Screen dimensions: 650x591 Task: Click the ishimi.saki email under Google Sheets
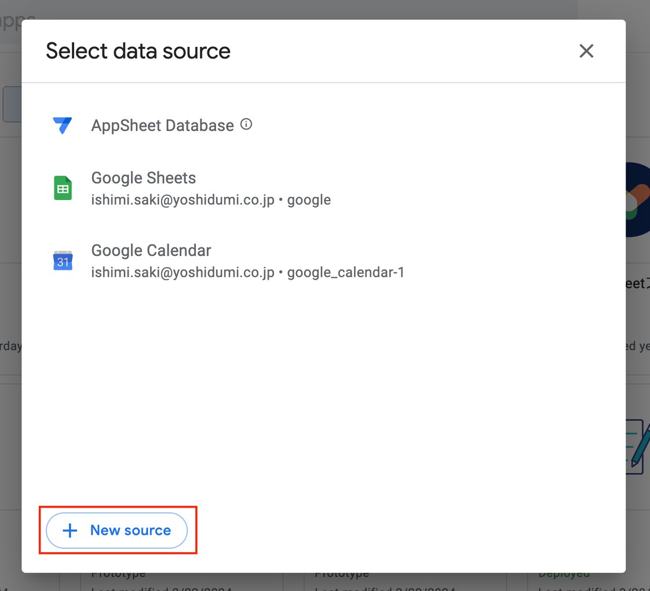[182, 199]
